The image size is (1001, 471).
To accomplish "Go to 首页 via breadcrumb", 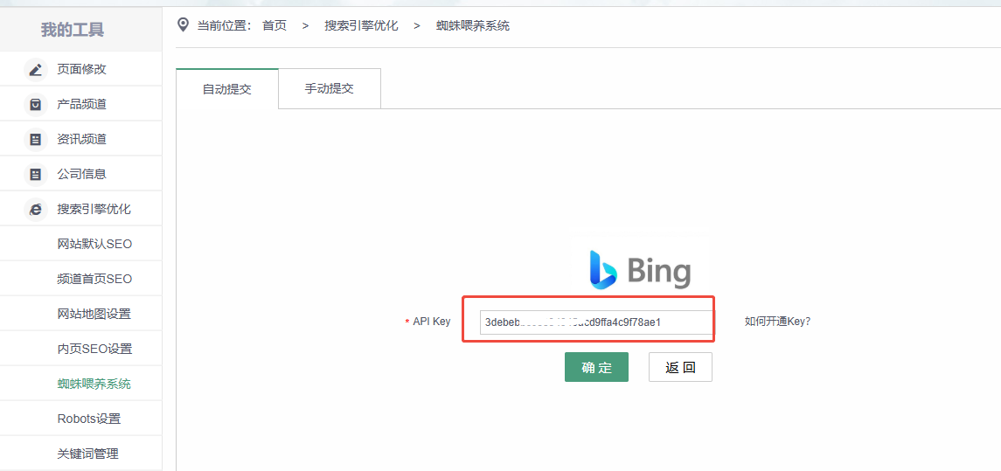I will pos(275,26).
